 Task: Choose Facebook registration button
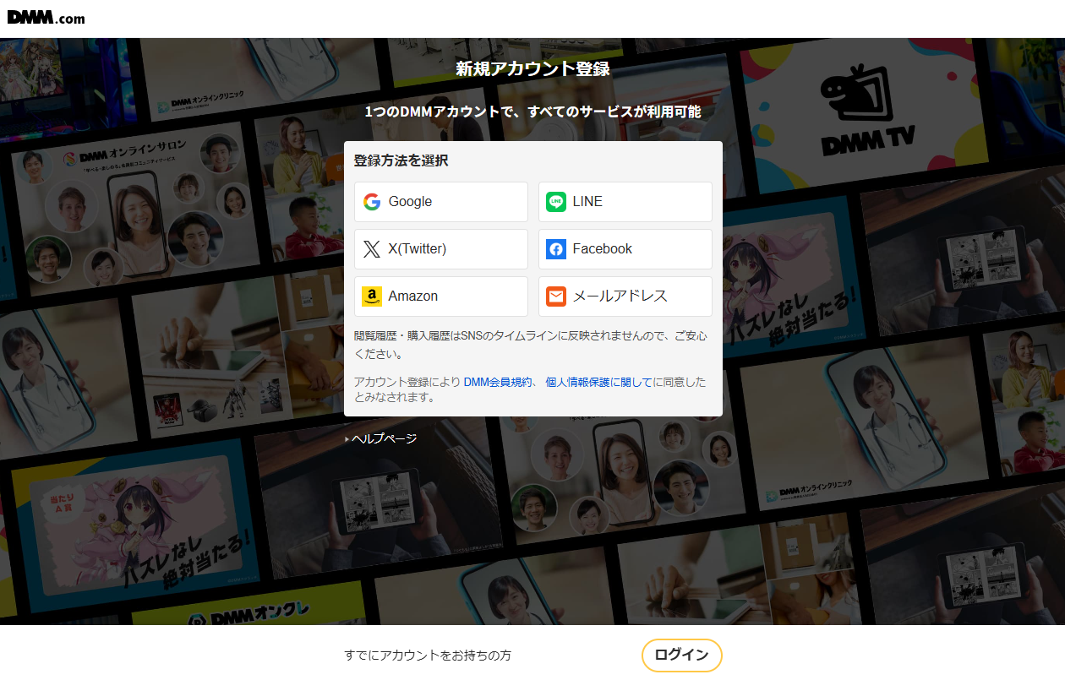(625, 249)
